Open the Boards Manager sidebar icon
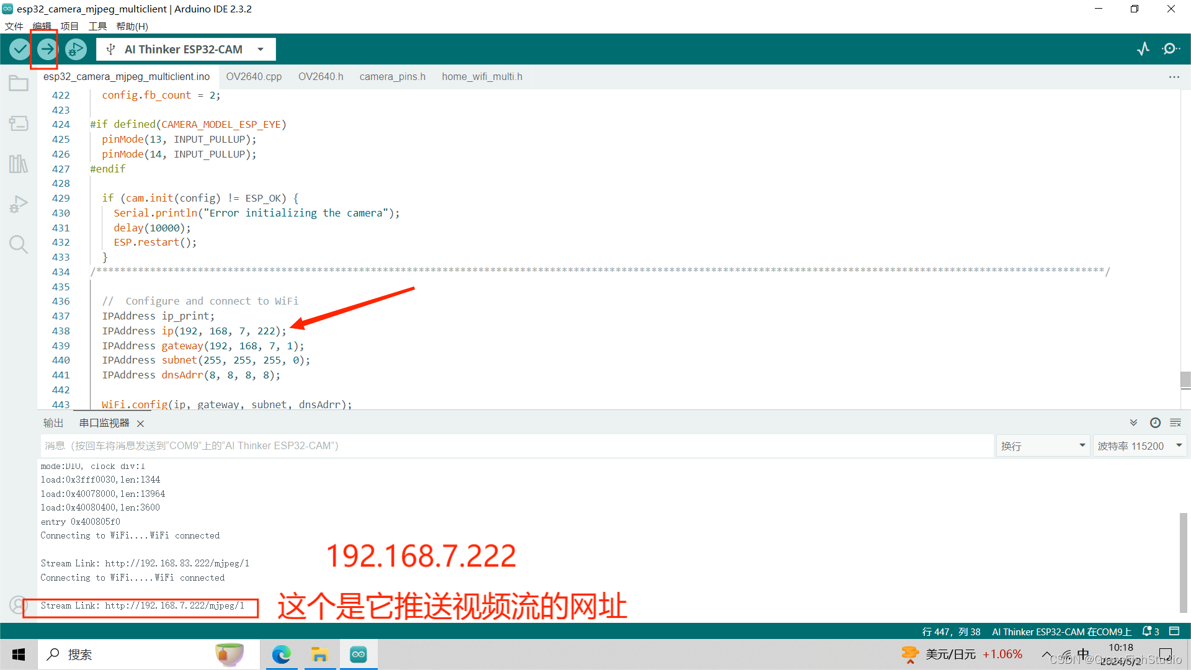 [19, 123]
